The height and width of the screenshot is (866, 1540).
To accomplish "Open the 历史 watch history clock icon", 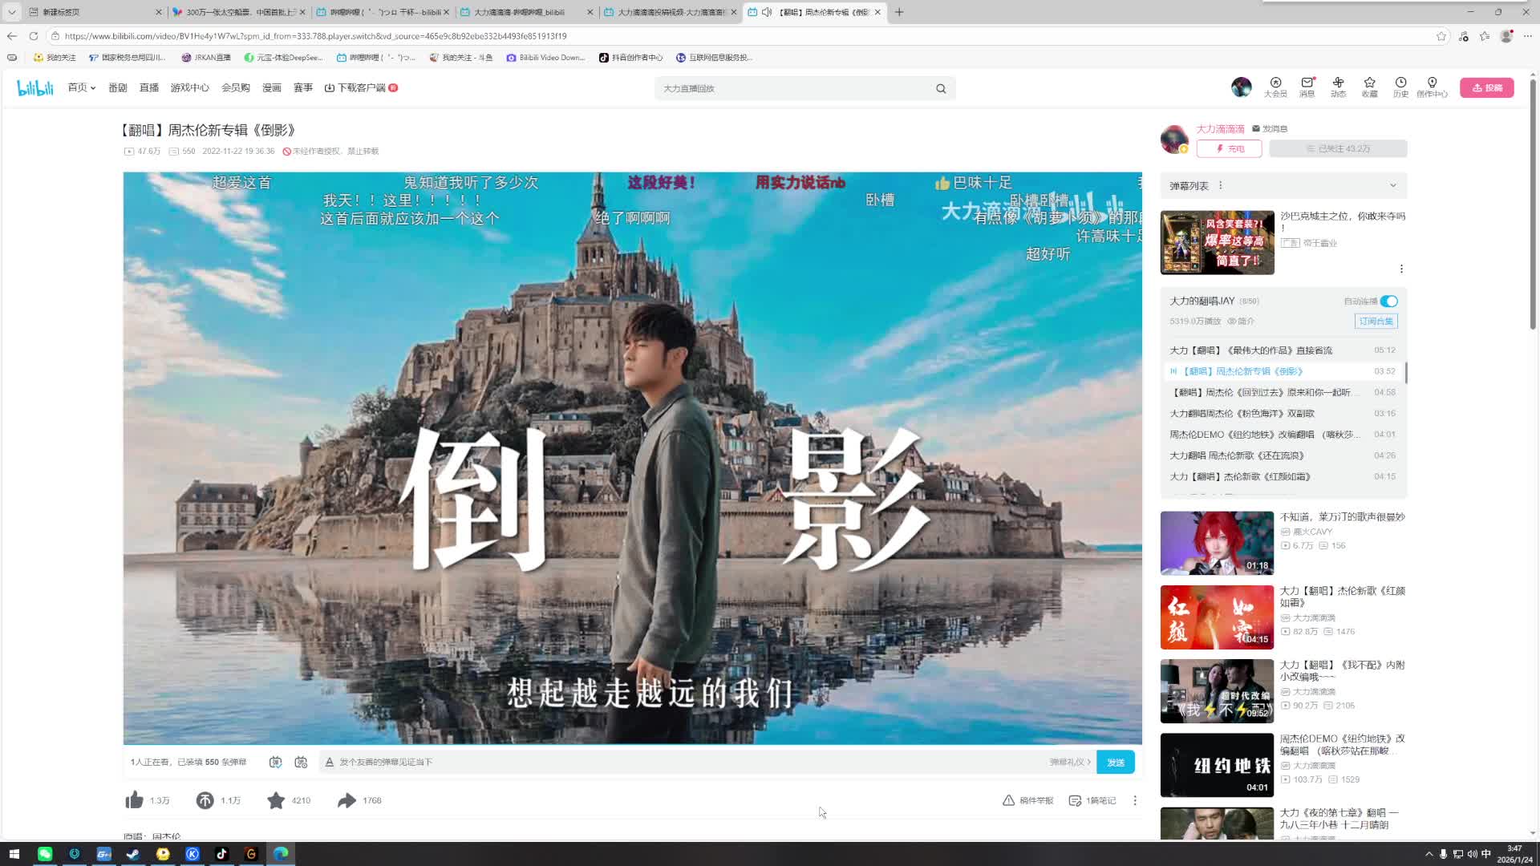I will click(1400, 87).
